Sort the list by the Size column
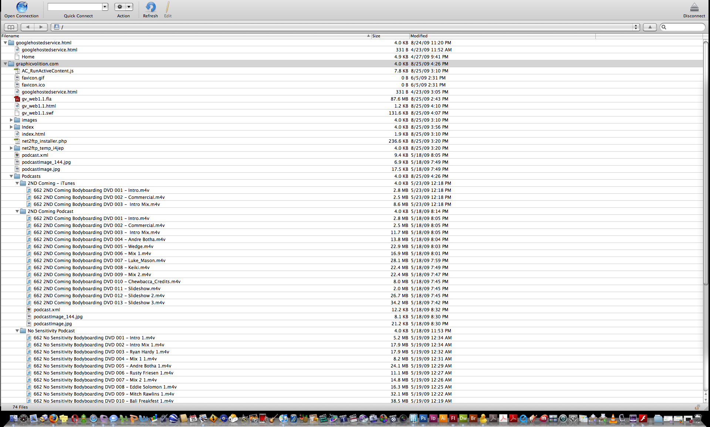The height and width of the screenshot is (427, 710). tap(390, 36)
